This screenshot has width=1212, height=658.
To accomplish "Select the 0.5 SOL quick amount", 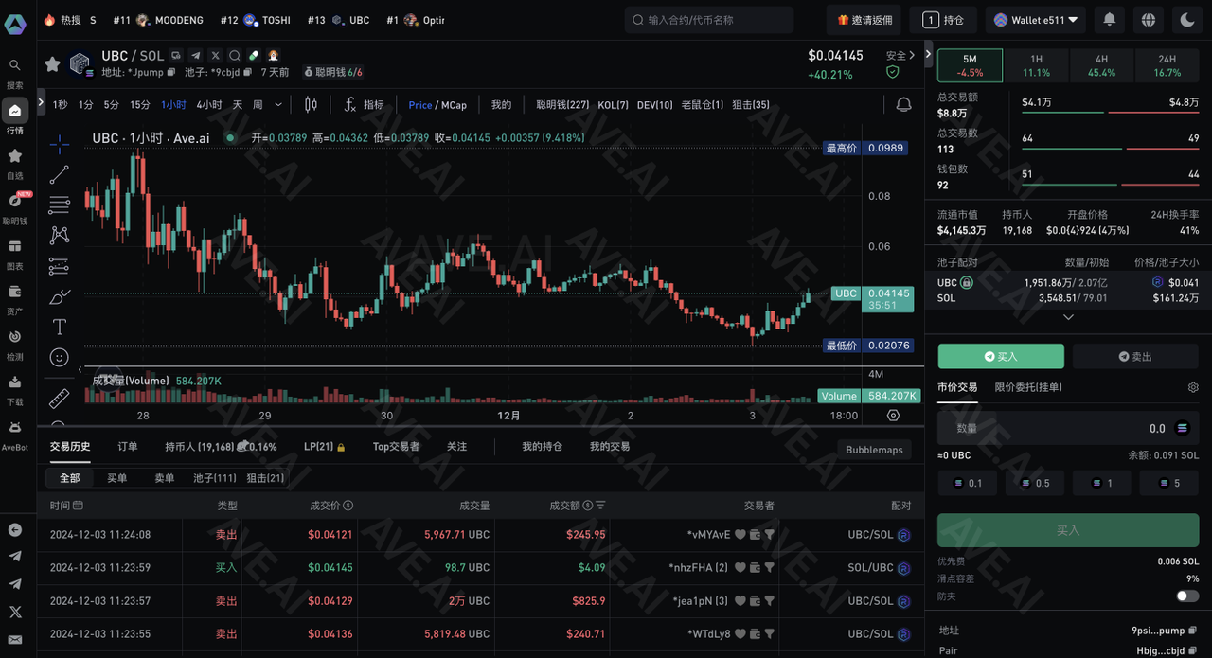I will pyautogui.click(x=1034, y=483).
